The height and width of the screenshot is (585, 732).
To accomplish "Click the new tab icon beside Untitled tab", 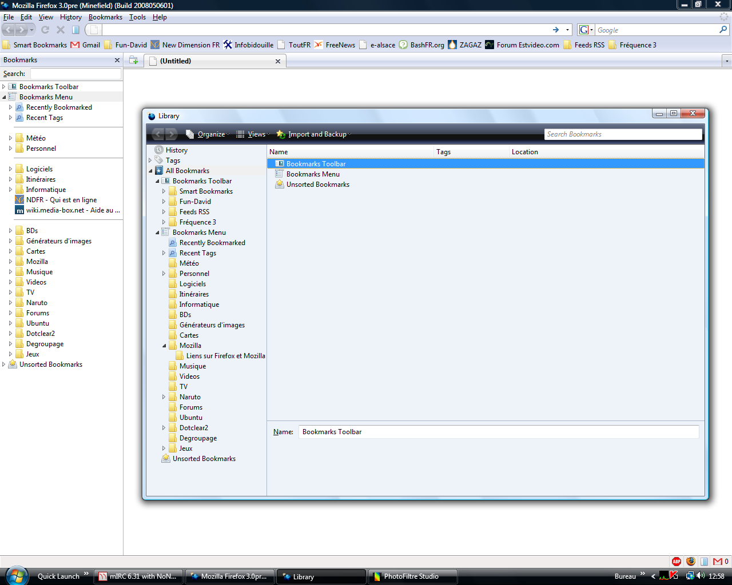I will click(134, 61).
